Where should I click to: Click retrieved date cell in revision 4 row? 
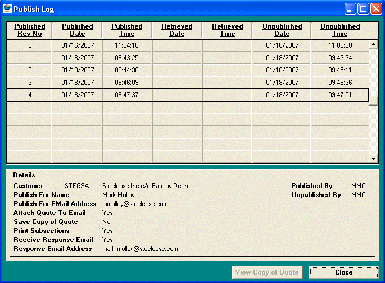(x=177, y=95)
